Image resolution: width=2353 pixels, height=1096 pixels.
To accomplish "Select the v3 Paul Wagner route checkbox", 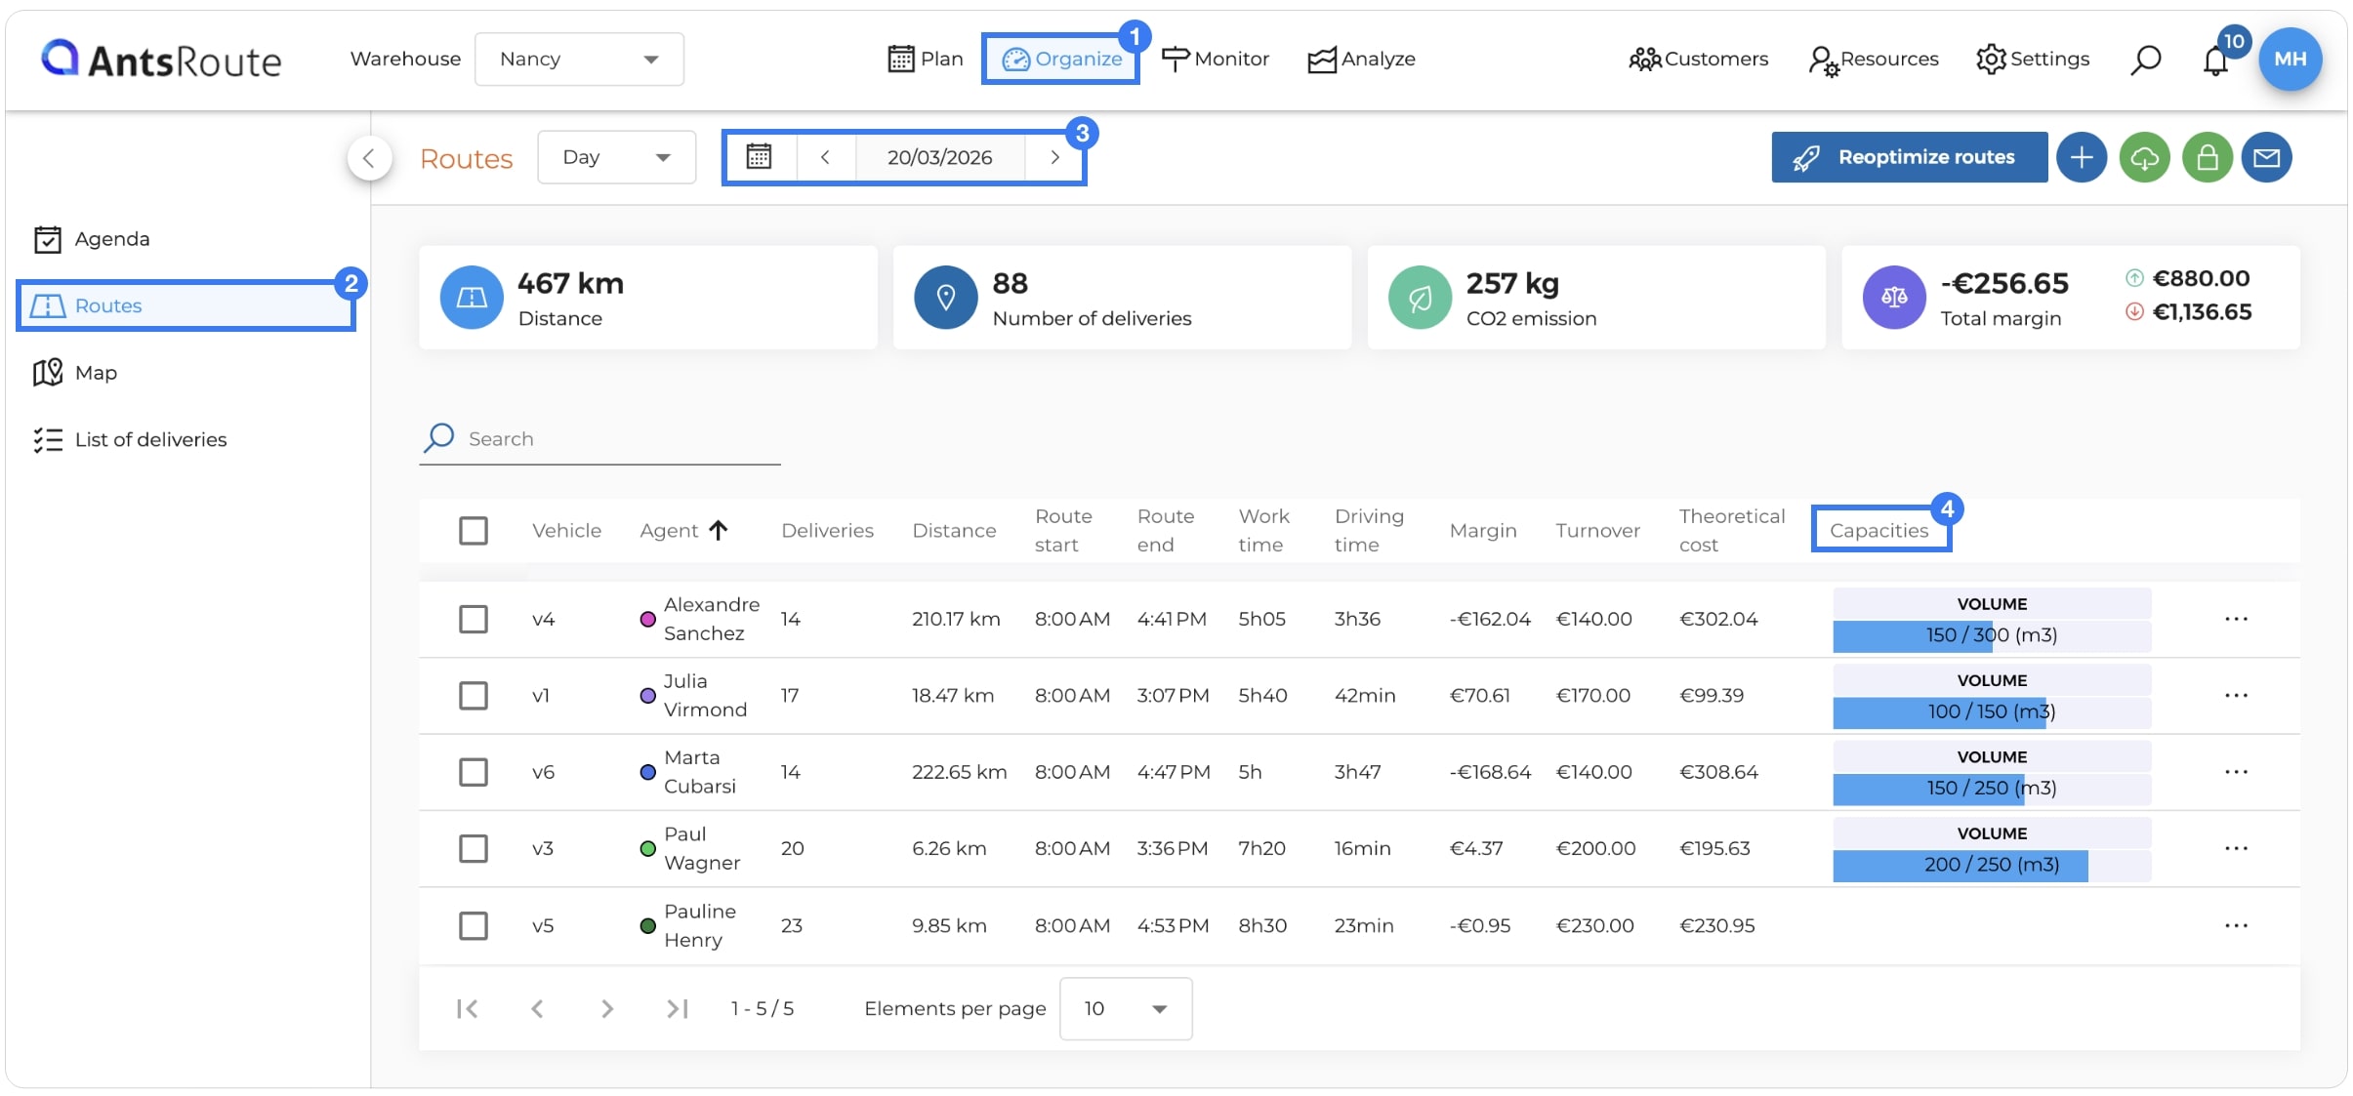I will (x=474, y=848).
